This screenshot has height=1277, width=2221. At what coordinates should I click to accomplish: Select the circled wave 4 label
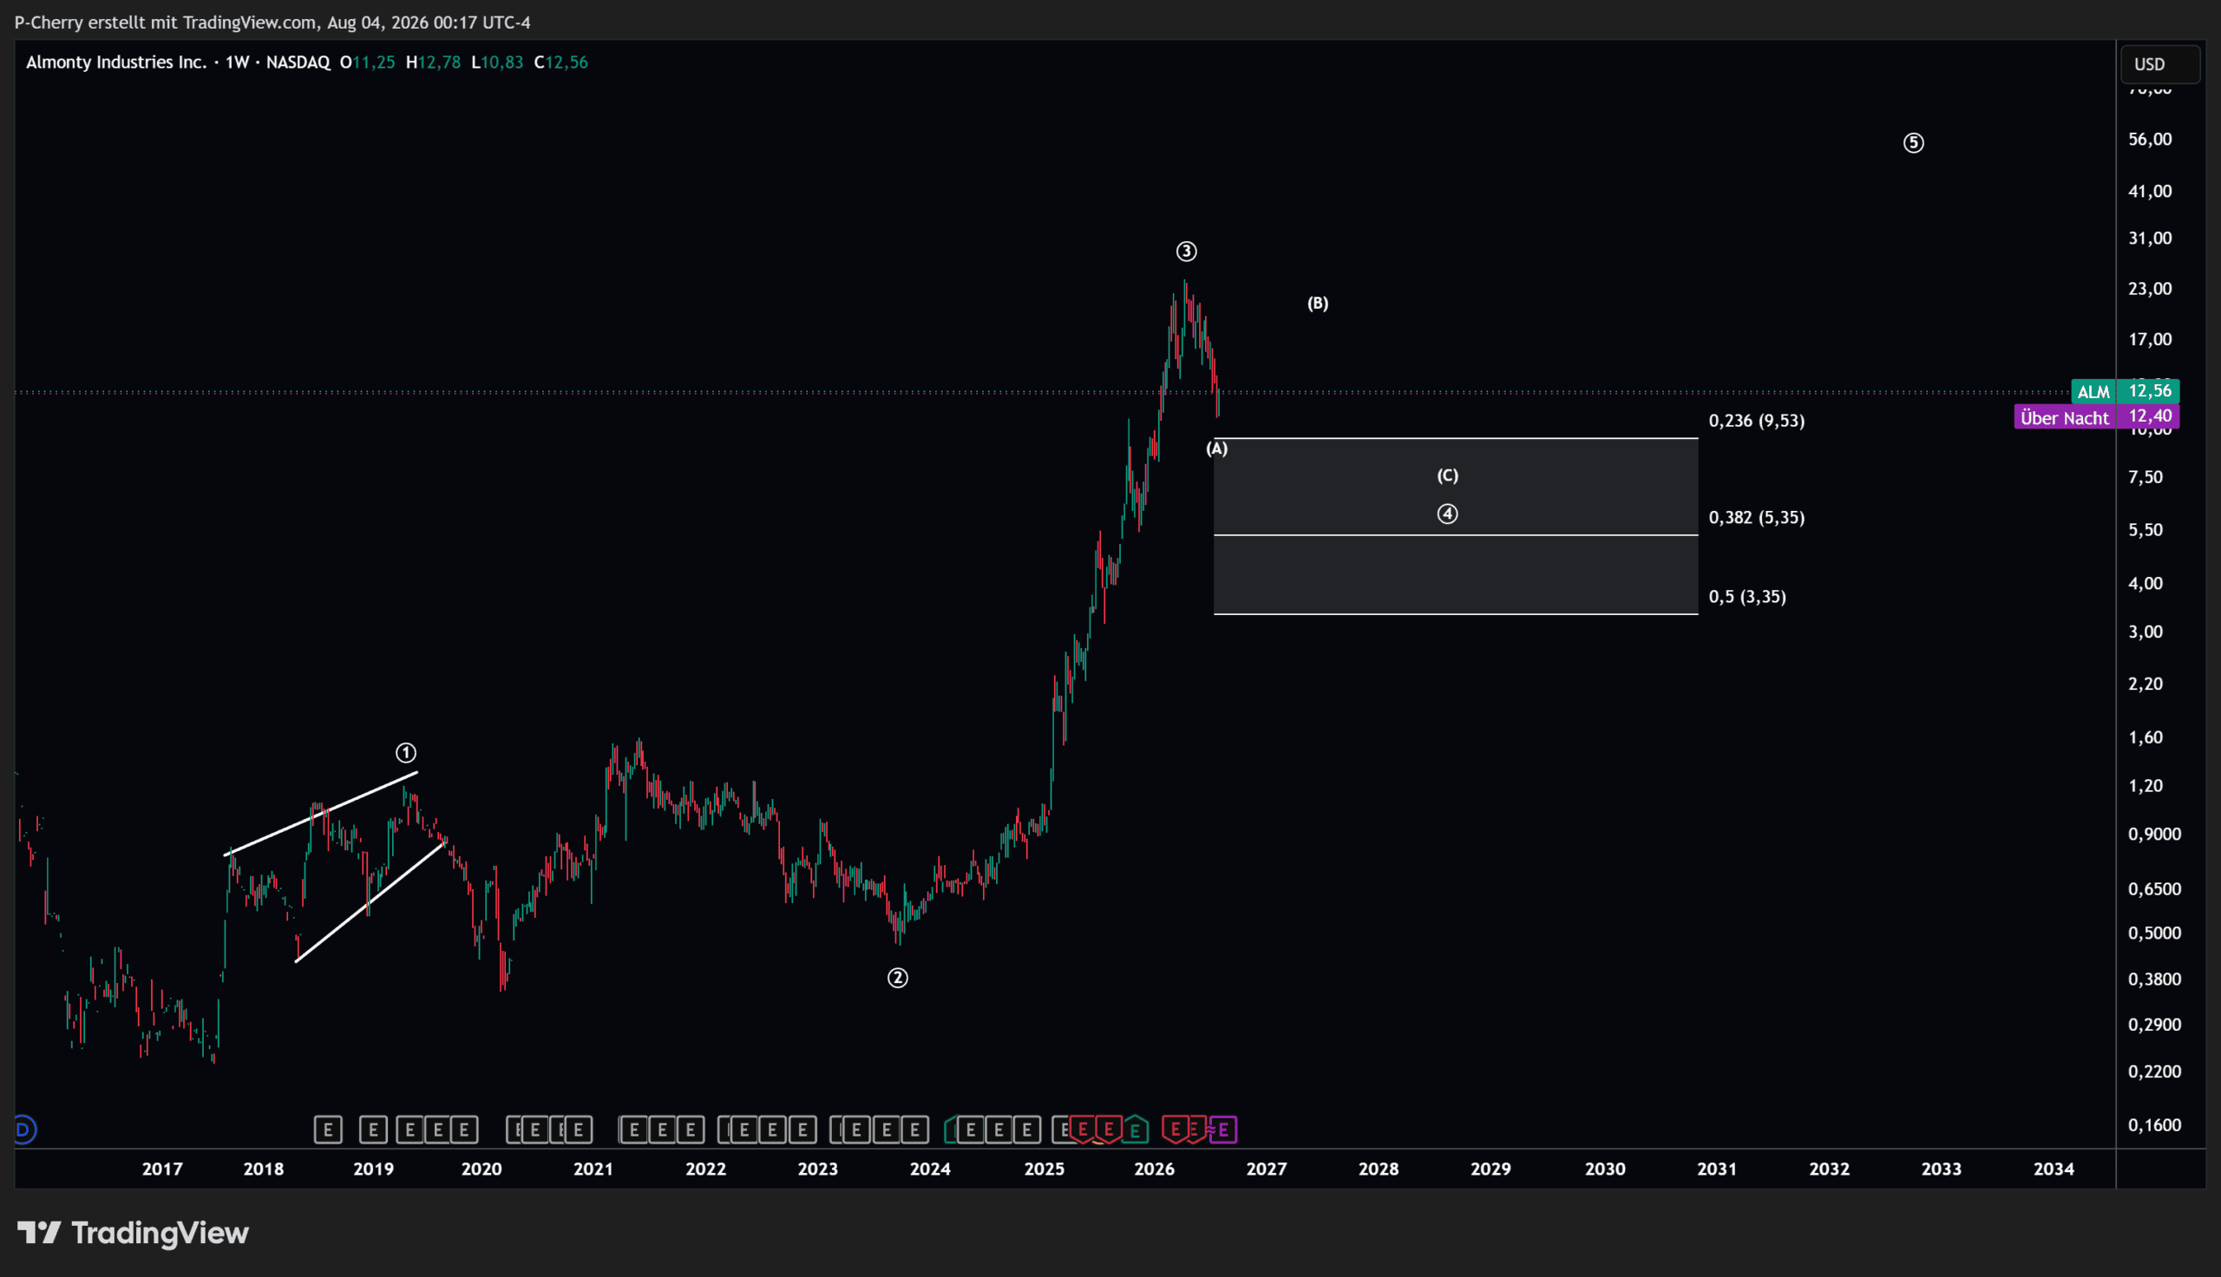[x=1448, y=514]
